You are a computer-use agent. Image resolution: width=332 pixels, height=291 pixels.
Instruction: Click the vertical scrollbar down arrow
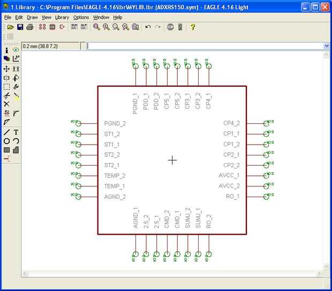coord(326,266)
